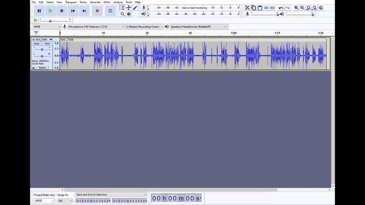
Task: Click the timeline pinned play head triangle
Action: pos(36,33)
